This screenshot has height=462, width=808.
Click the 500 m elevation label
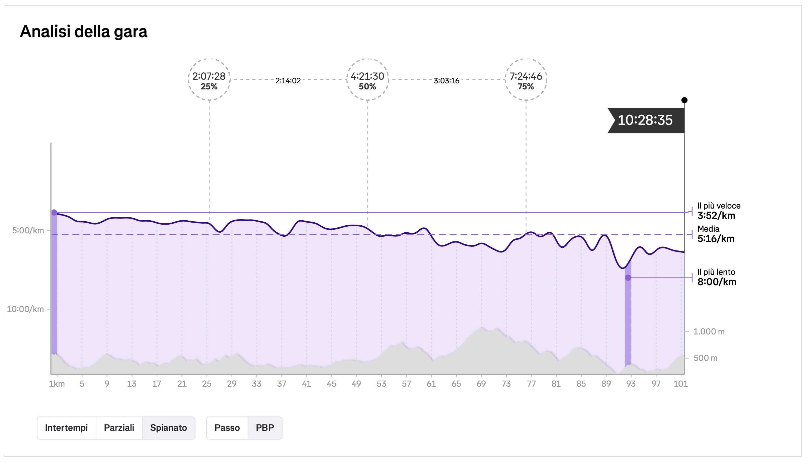pyautogui.click(x=706, y=358)
